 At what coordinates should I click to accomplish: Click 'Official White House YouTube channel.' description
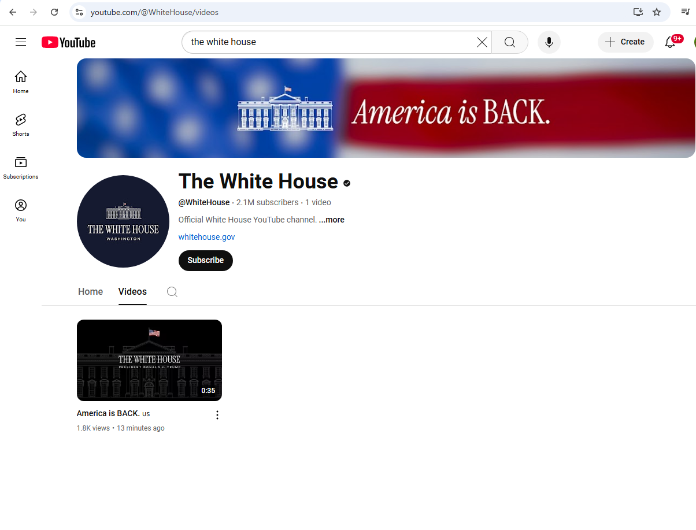[247, 220]
